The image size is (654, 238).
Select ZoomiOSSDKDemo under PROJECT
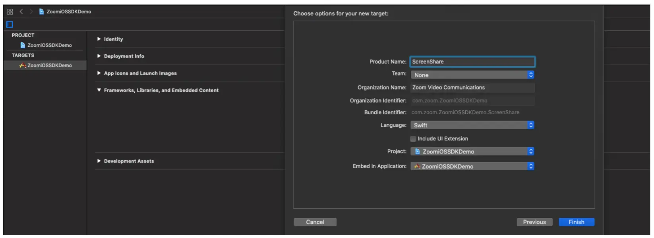click(x=49, y=45)
